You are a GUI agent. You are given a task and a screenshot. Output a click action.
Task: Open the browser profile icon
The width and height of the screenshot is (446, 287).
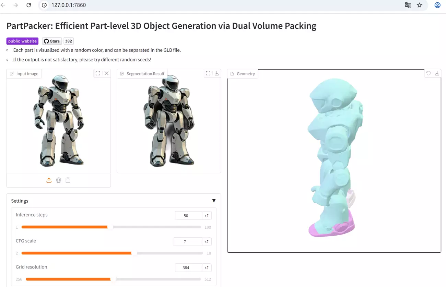437,5
